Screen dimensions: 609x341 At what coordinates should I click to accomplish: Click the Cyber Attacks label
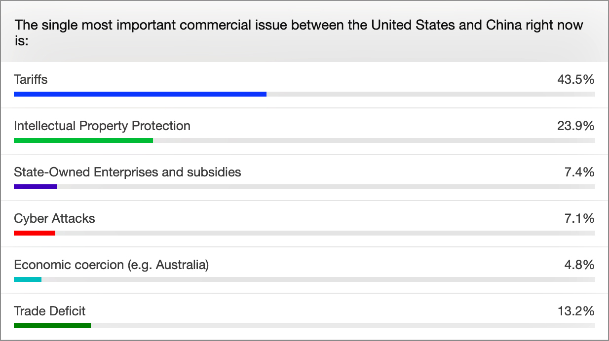(54, 218)
